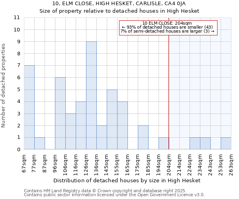Click the short bar starting at 77sqm
Screen dimensions: 239x199
pyautogui.click(x=39, y=143)
